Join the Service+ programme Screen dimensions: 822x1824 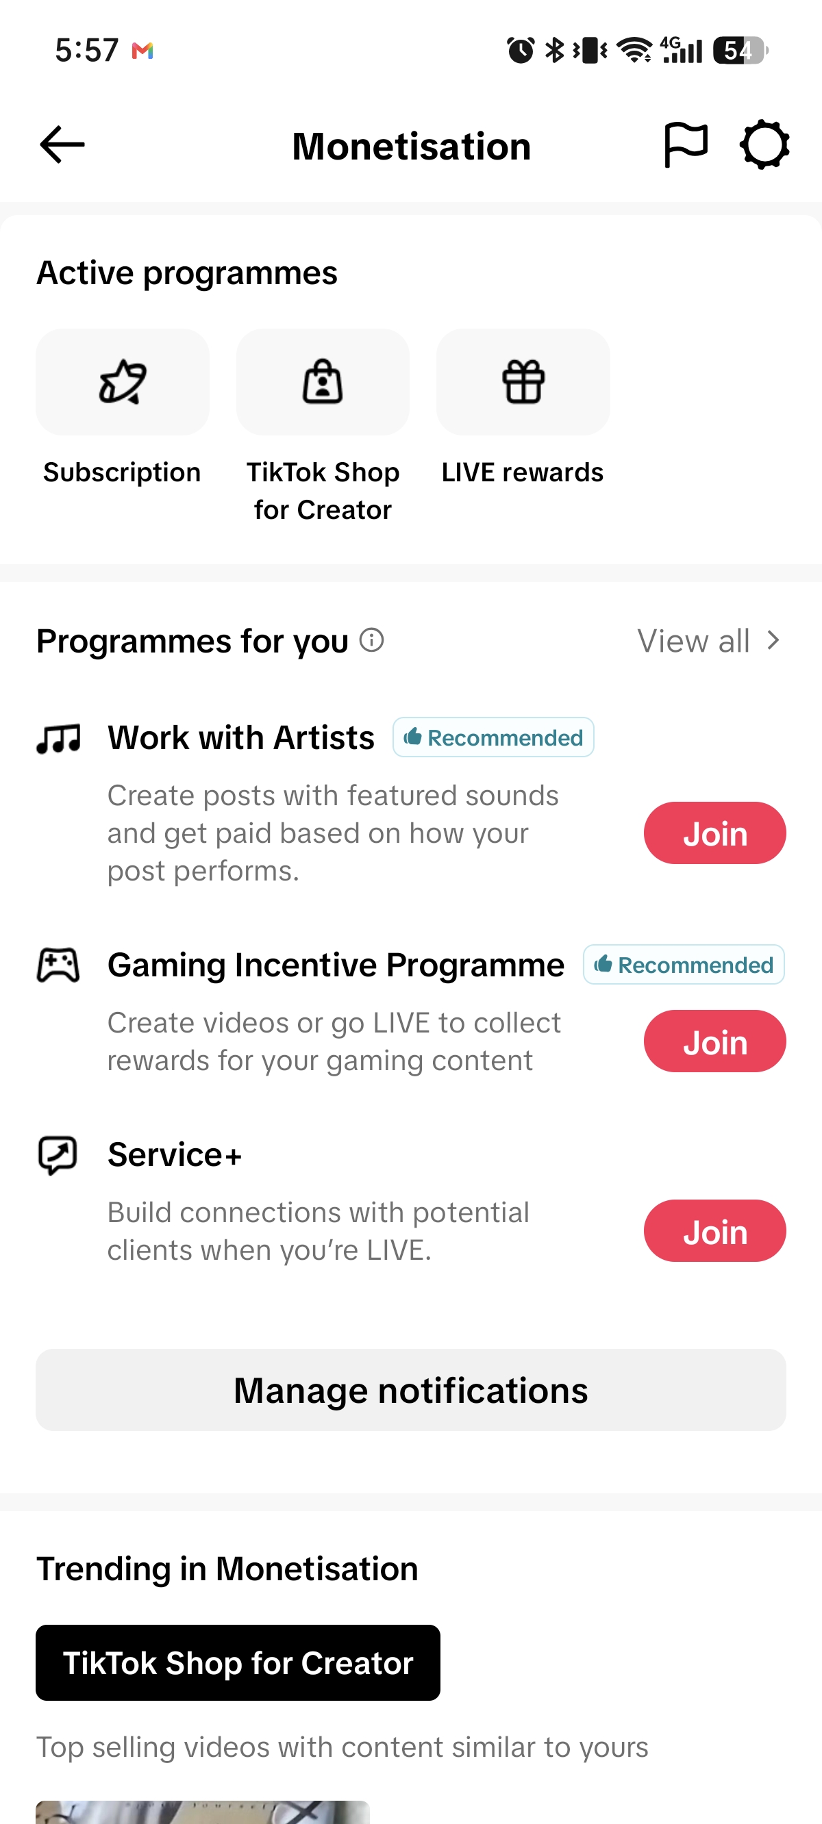pyautogui.click(x=714, y=1230)
